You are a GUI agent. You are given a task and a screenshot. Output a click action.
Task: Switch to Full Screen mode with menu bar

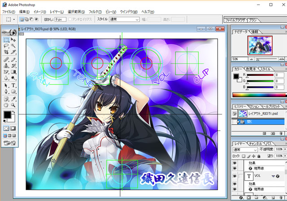pos(10,135)
